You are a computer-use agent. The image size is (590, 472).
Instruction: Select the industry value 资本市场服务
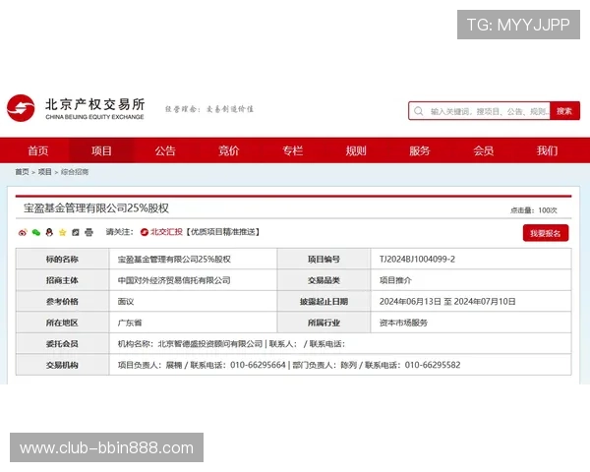tap(403, 323)
